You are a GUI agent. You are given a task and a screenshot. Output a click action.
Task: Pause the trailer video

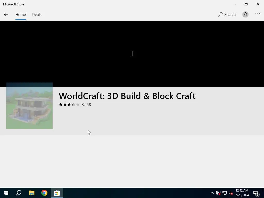point(132,54)
